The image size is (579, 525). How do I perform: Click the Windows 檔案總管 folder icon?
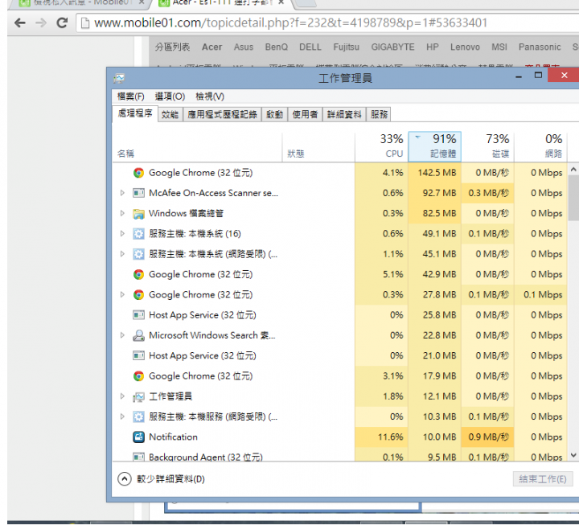138,213
